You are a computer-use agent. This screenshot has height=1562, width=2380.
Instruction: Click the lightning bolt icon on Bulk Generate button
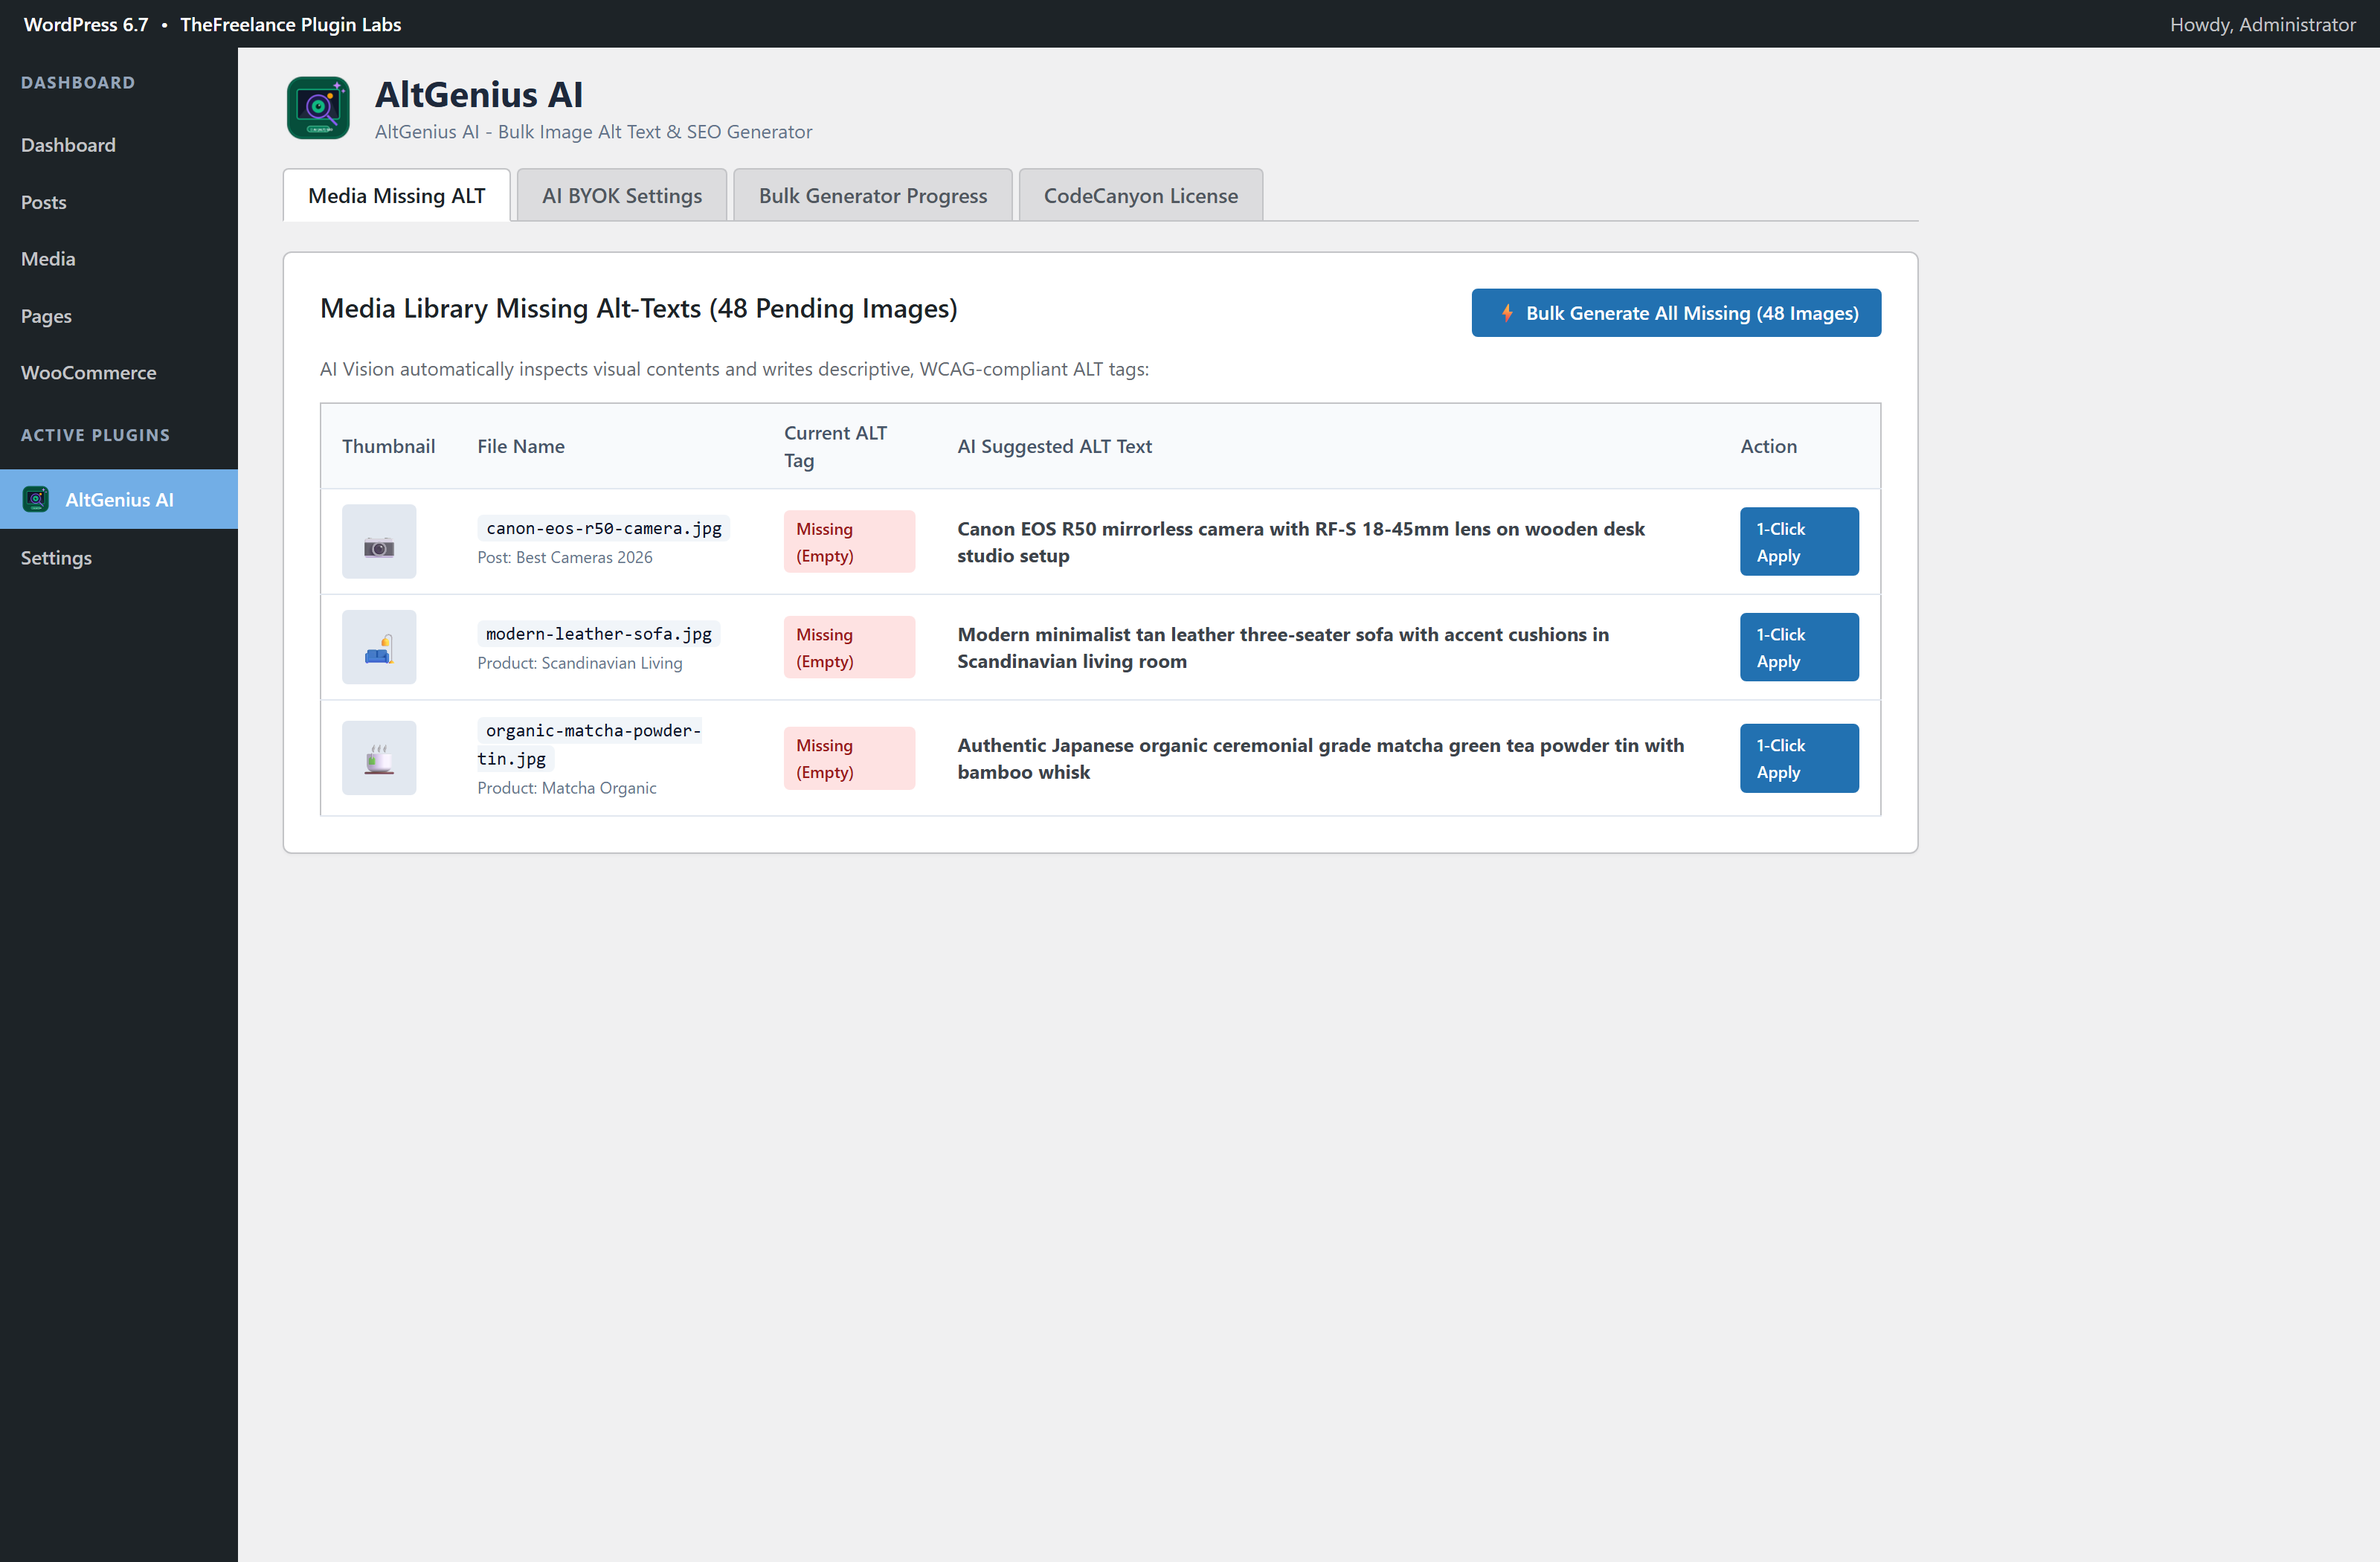click(1507, 313)
